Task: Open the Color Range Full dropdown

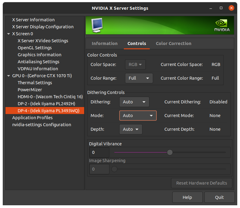Action: 139,78
